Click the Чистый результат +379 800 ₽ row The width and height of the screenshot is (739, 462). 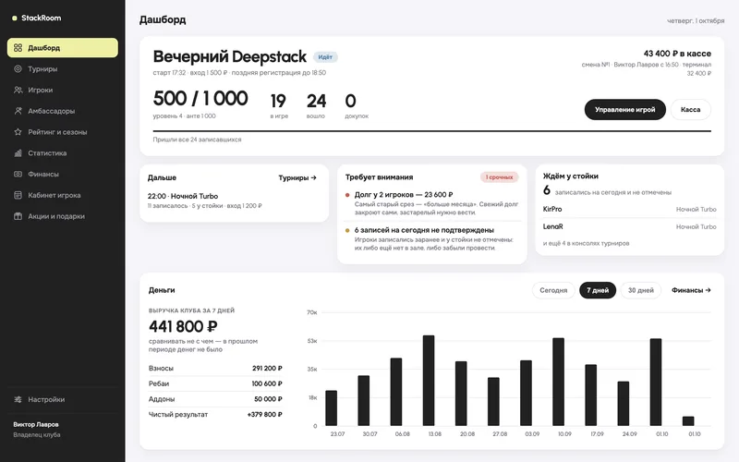[215, 414]
